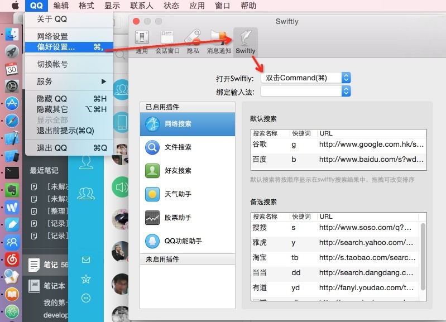
Task: Choose 网络设置 from the QQ menu
Action: (x=69, y=36)
